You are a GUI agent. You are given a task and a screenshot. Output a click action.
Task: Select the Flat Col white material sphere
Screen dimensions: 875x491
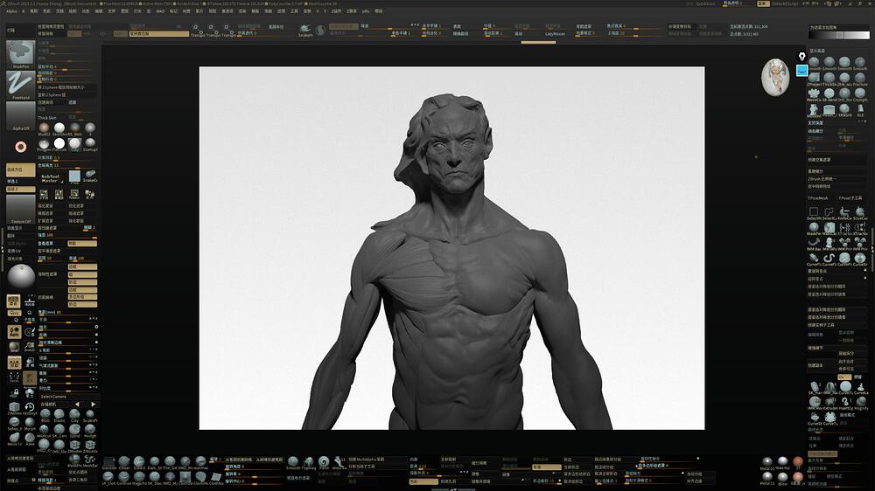tap(59, 144)
